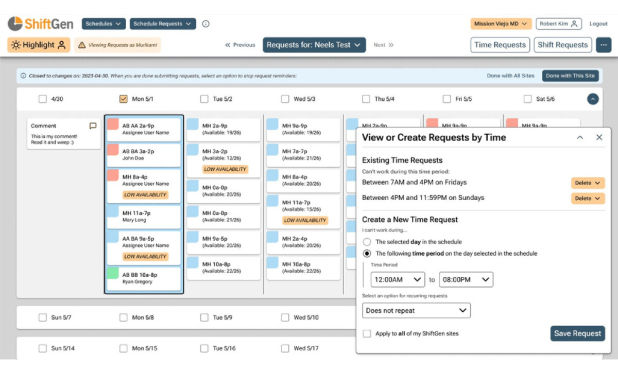
Task: Click the three-dots more options button
Action: 603,45
